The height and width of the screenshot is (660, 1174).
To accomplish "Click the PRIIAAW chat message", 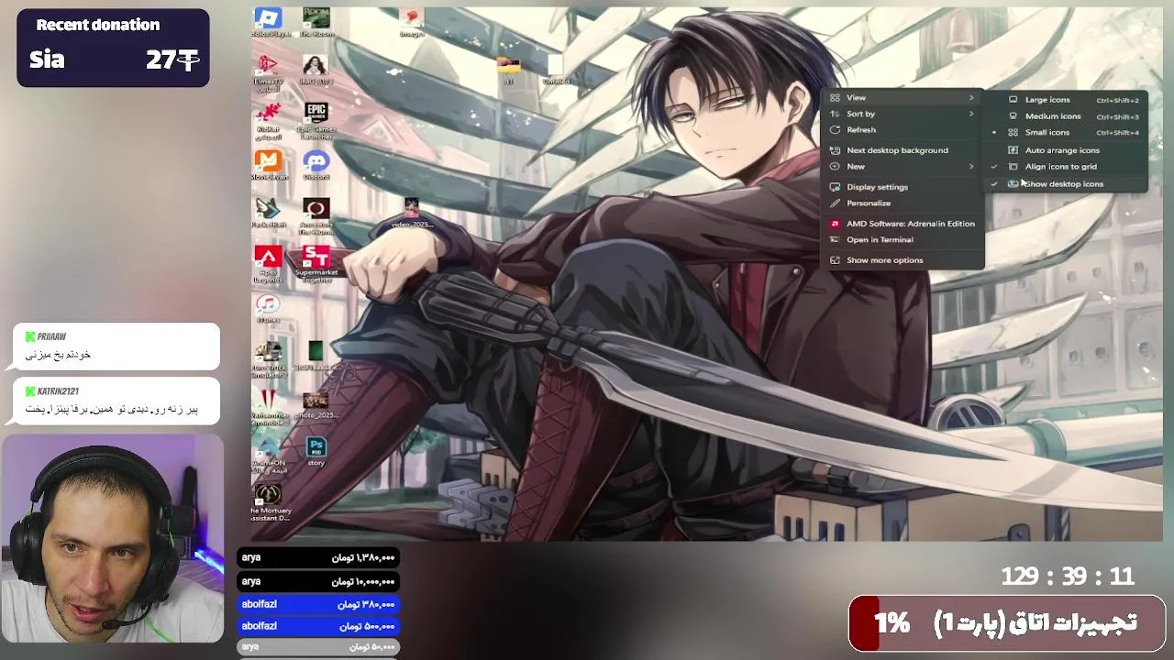I will point(116,346).
